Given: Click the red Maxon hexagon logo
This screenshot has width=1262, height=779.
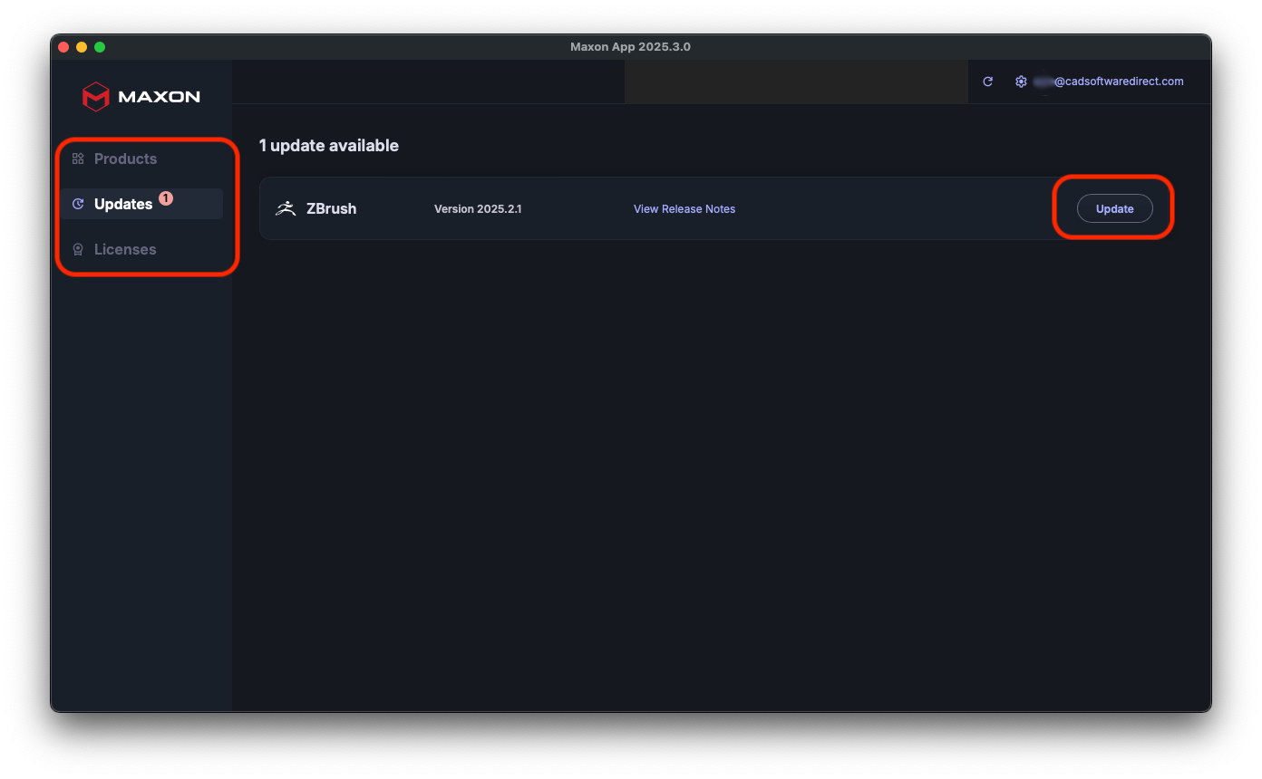Looking at the screenshot, I should (95, 97).
